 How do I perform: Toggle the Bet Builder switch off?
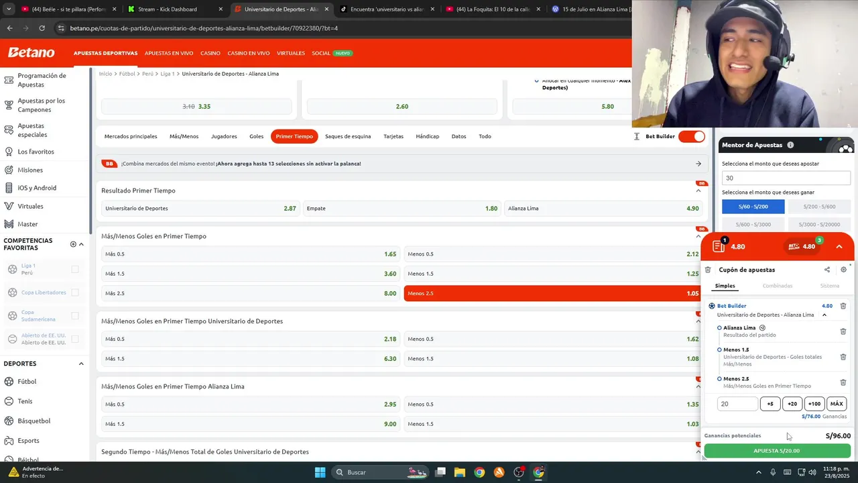pyautogui.click(x=692, y=136)
